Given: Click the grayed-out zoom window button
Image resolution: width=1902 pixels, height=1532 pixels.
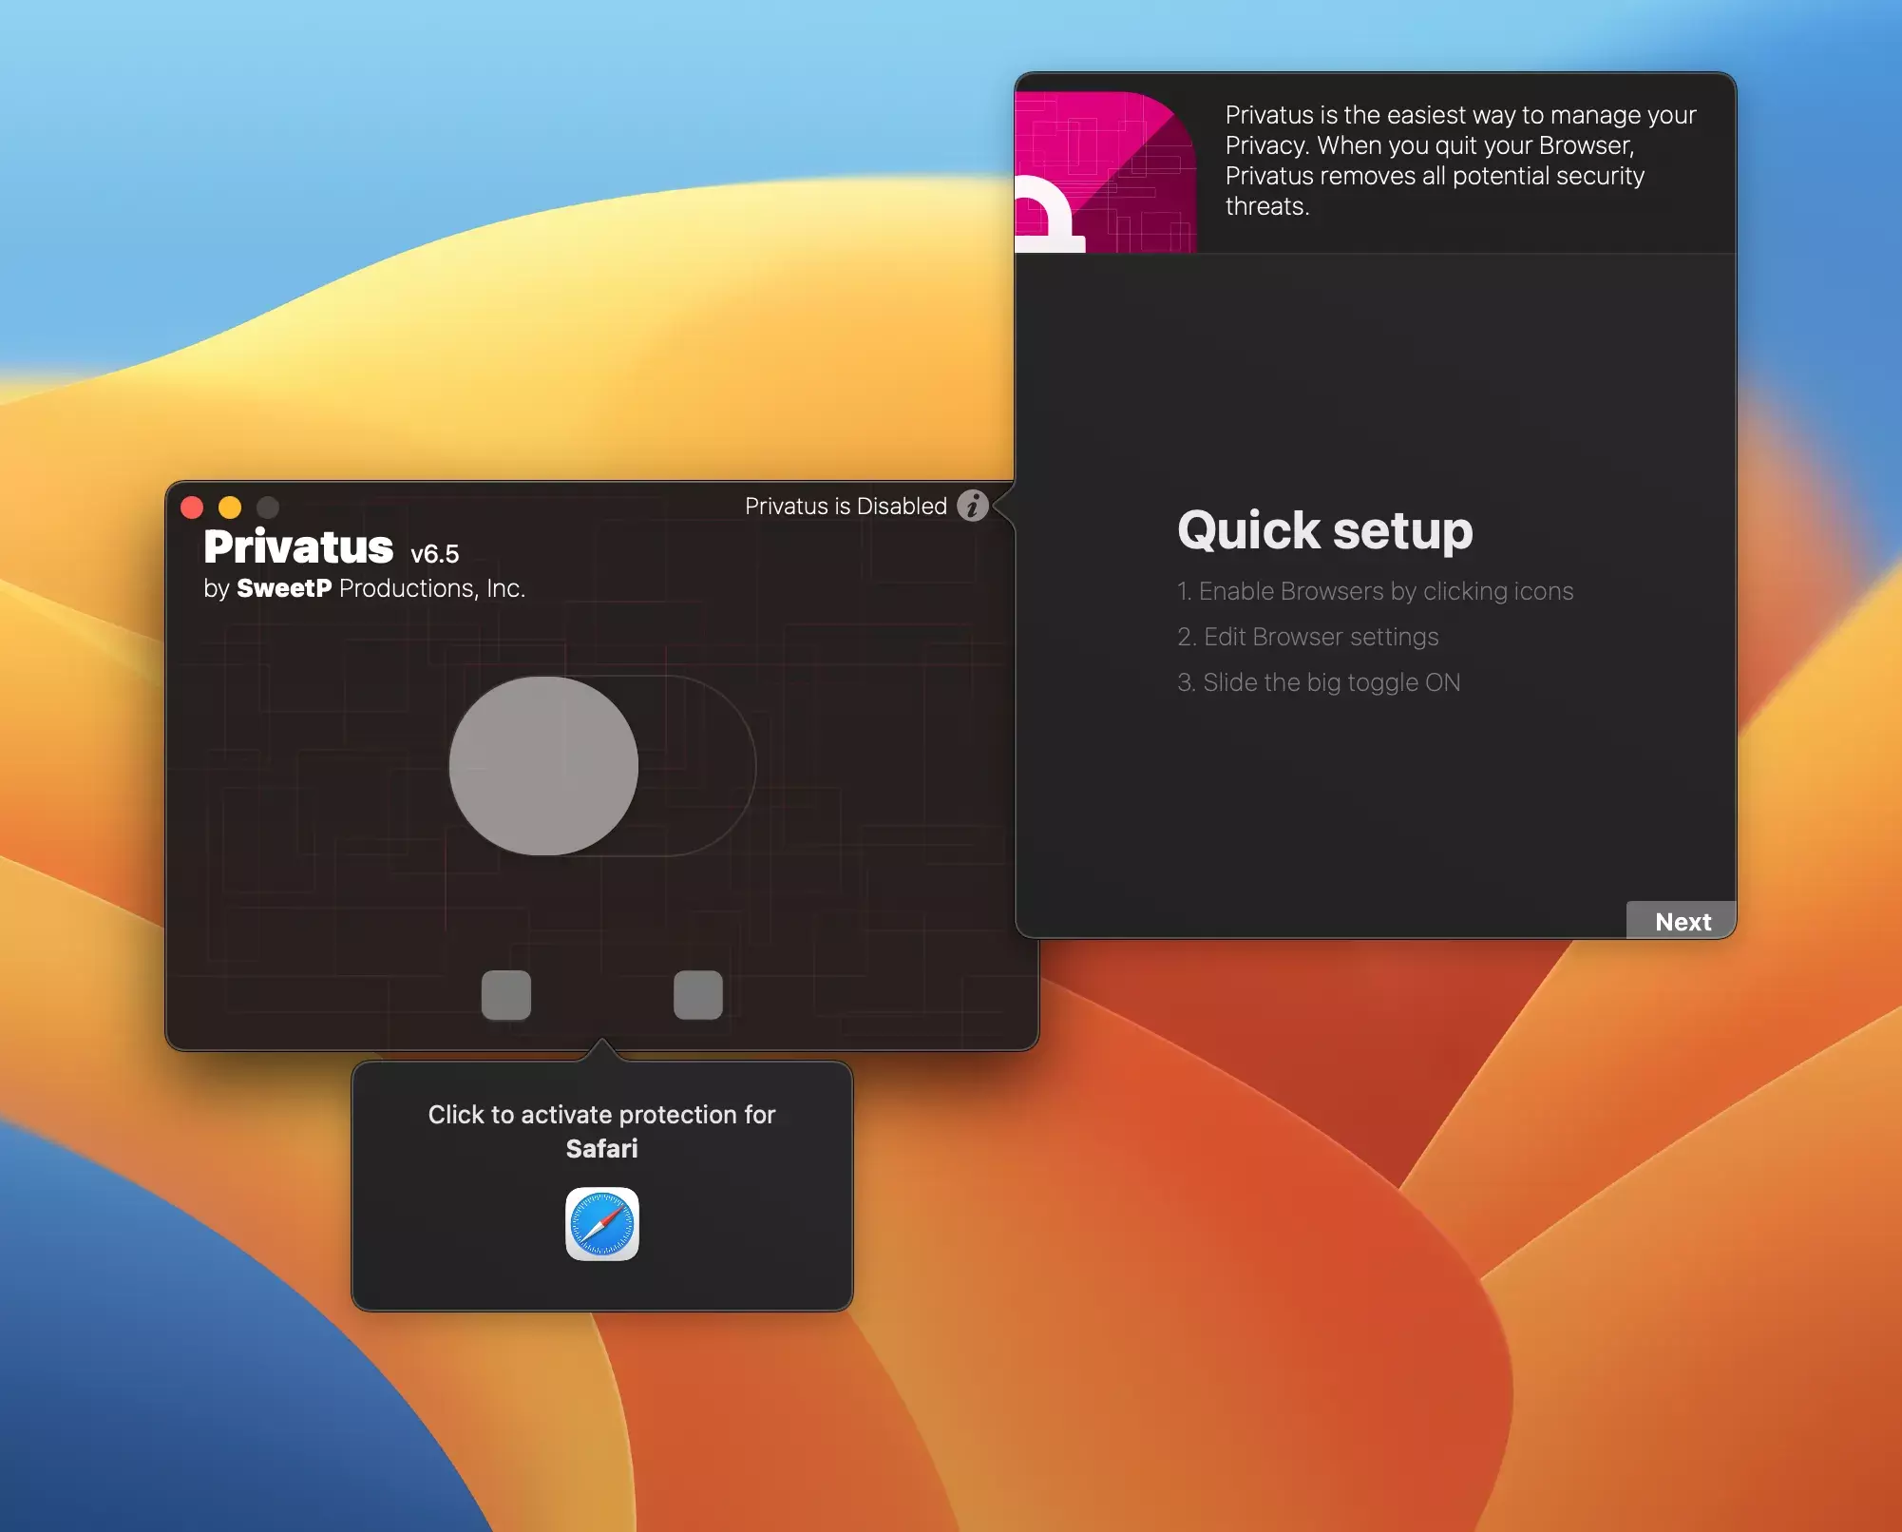Looking at the screenshot, I should [x=268, y=507].
